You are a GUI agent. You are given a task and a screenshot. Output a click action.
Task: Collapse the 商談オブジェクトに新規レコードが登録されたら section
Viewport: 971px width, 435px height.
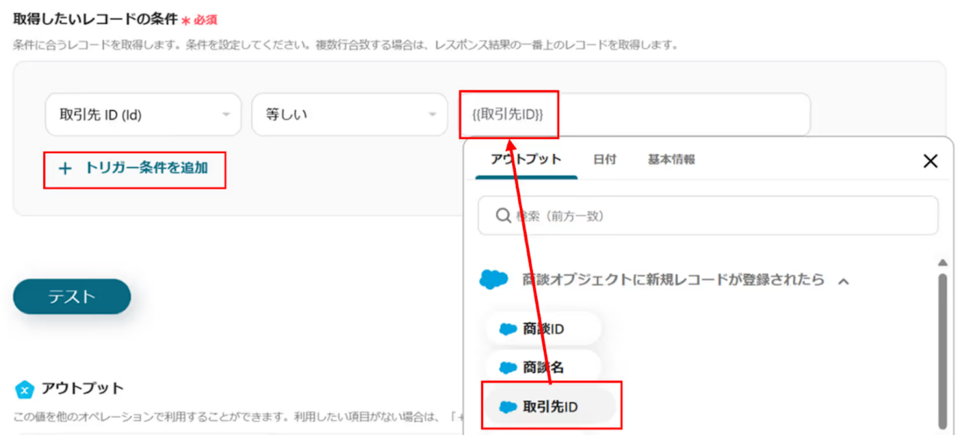844,281
